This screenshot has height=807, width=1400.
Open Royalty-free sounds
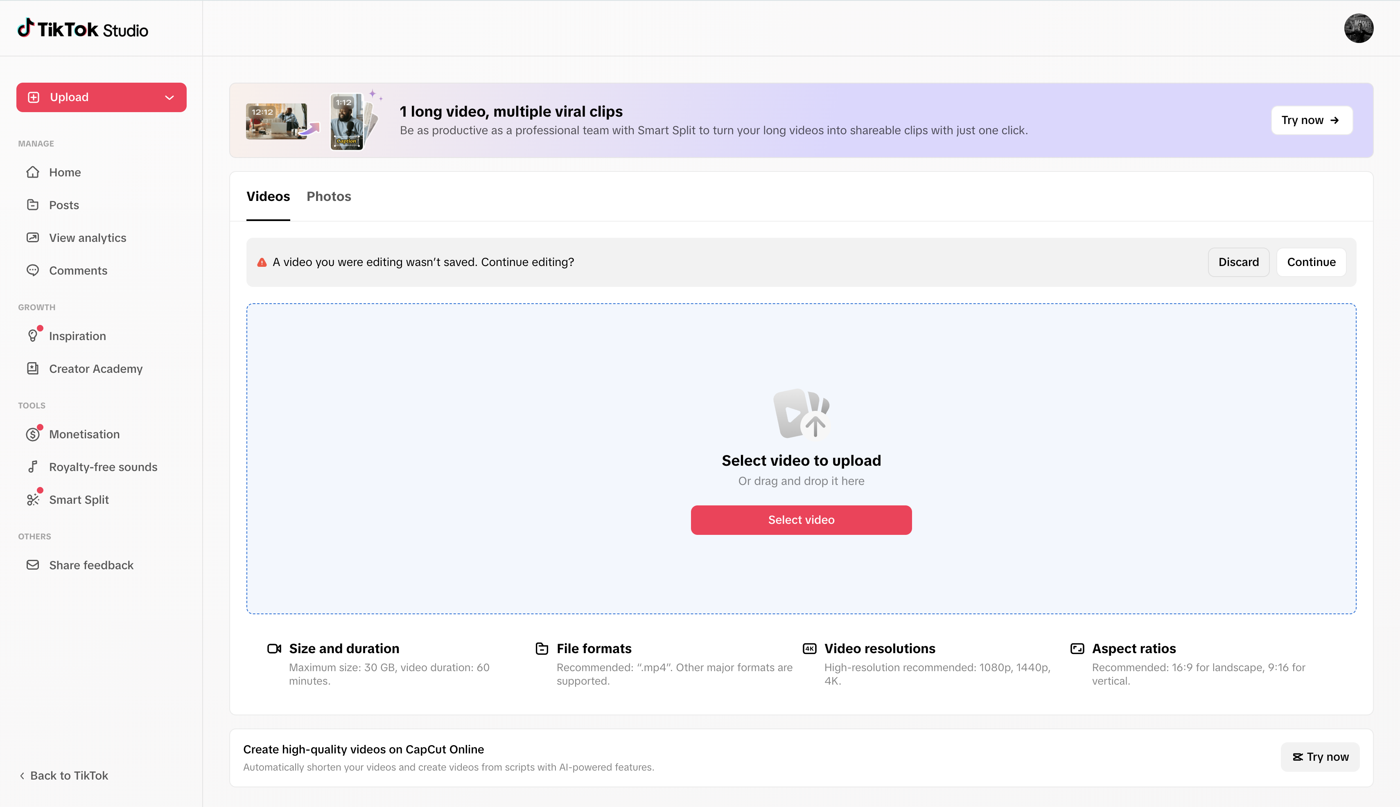(101, 467)
